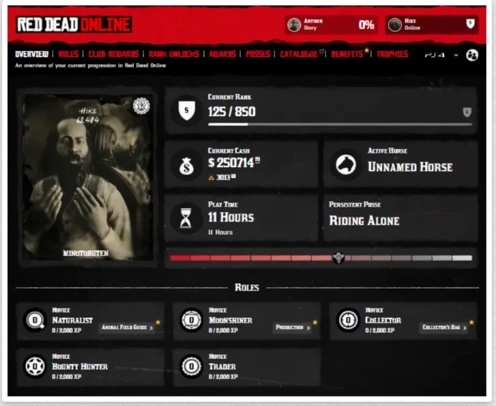Click the Unnamed Horse name text

(x=410, y=167)
